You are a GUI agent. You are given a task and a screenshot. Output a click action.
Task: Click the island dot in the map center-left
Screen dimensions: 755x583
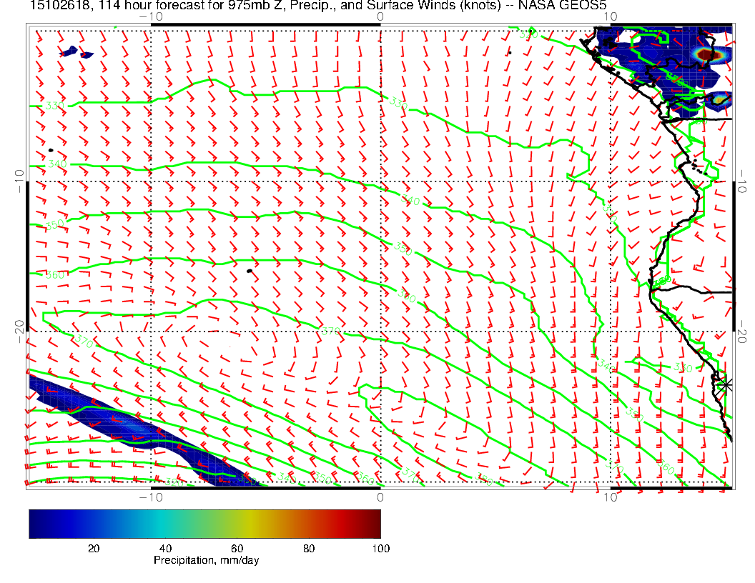coord(249,271)
